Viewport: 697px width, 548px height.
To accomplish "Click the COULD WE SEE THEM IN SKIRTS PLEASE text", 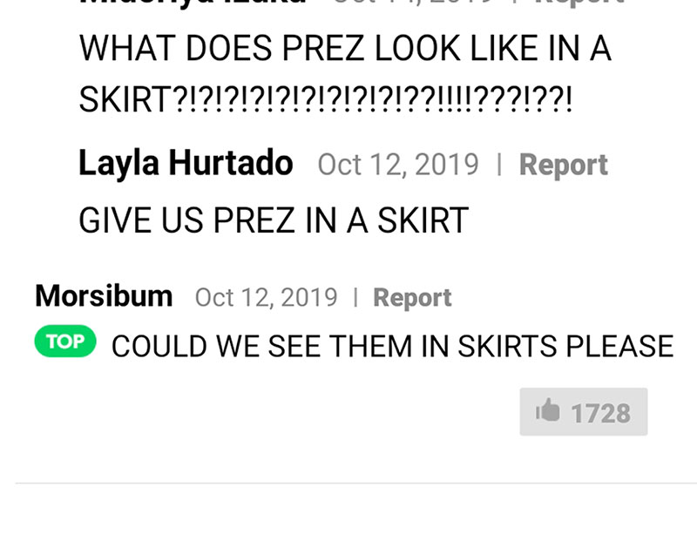I will pos(393,346).
